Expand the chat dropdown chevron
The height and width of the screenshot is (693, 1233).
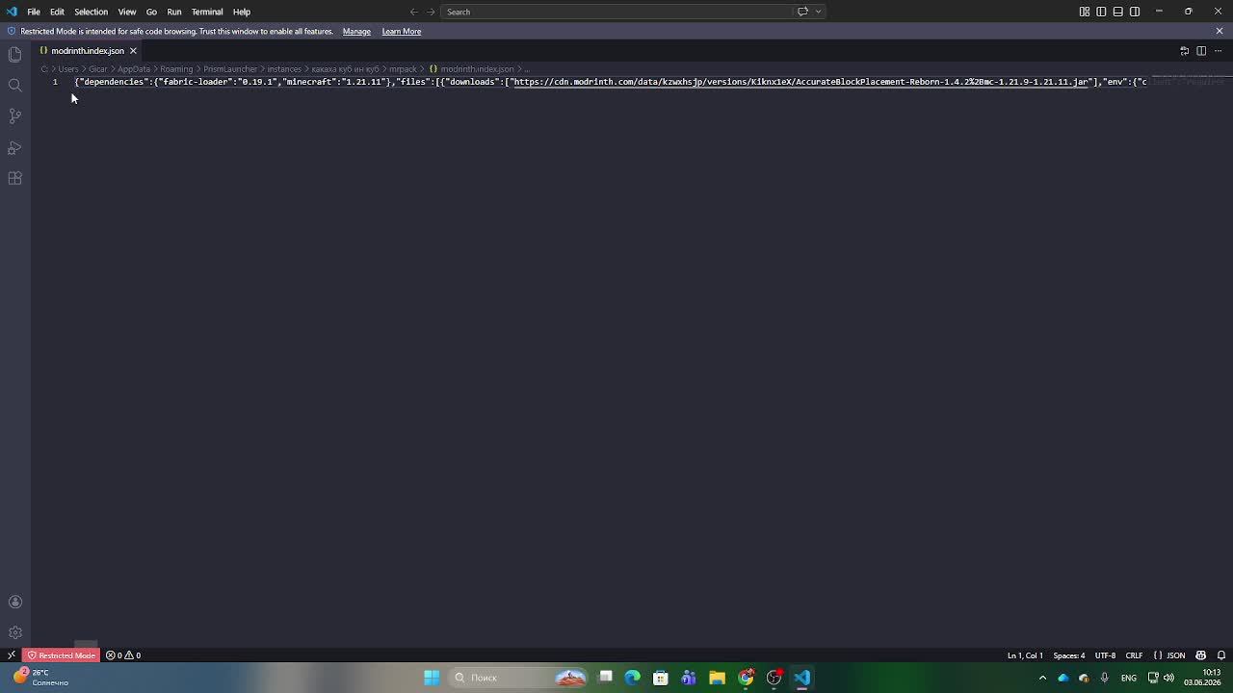click(818, 12)
